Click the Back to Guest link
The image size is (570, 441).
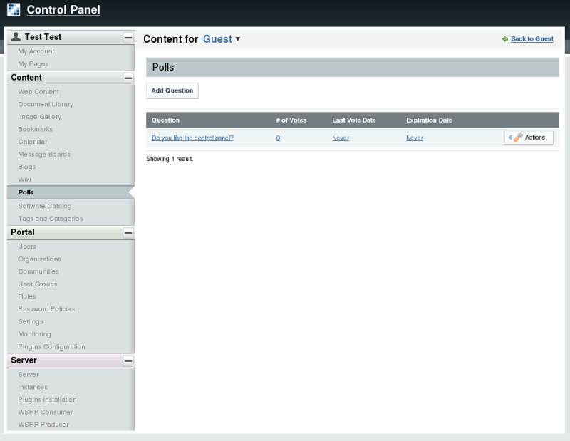pos(532,39)
